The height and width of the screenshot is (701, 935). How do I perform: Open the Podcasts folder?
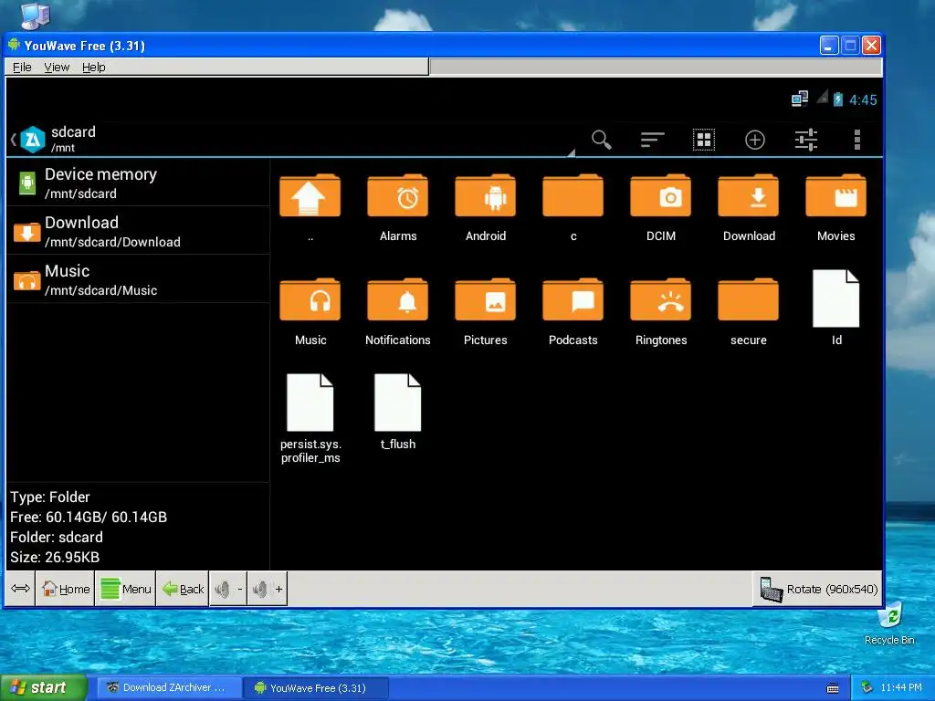[573, 312]
